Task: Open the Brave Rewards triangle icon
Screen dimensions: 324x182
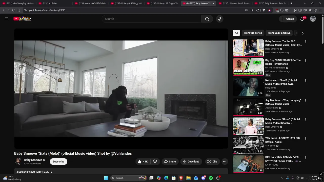Action: point(269,10)
